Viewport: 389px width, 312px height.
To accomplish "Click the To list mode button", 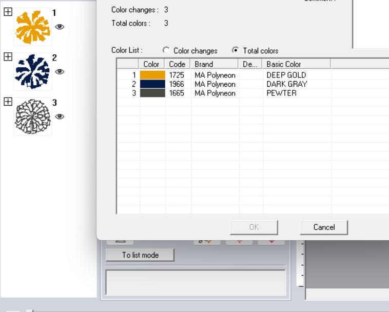I will (x=140, y=255).
